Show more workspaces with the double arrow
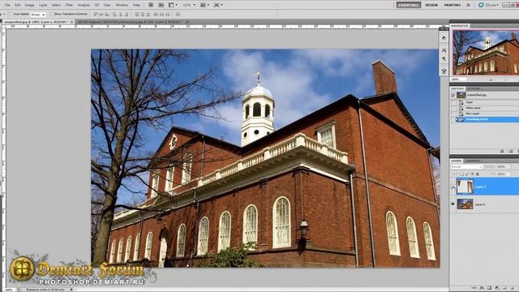The image size is (519, 292). pyautogui.click(x=468, y=5)
